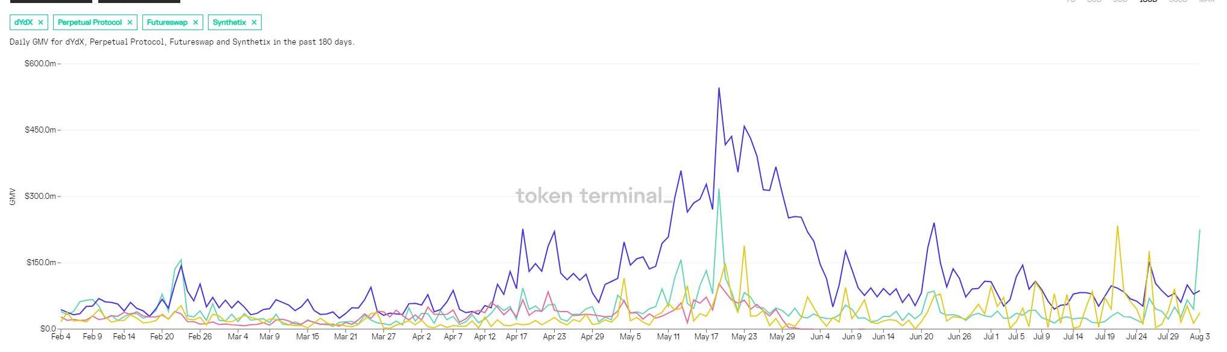Click the Feb 4 x-axis date label
Image resolution: width=1227 pixels, height=352 pixels.
(61, 337)
